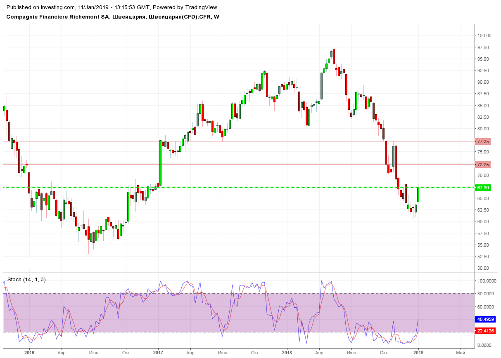Click the 65.00 price axis label
Image resolution: width=501 pixels, height=358 pixels.
click(484, 198)
